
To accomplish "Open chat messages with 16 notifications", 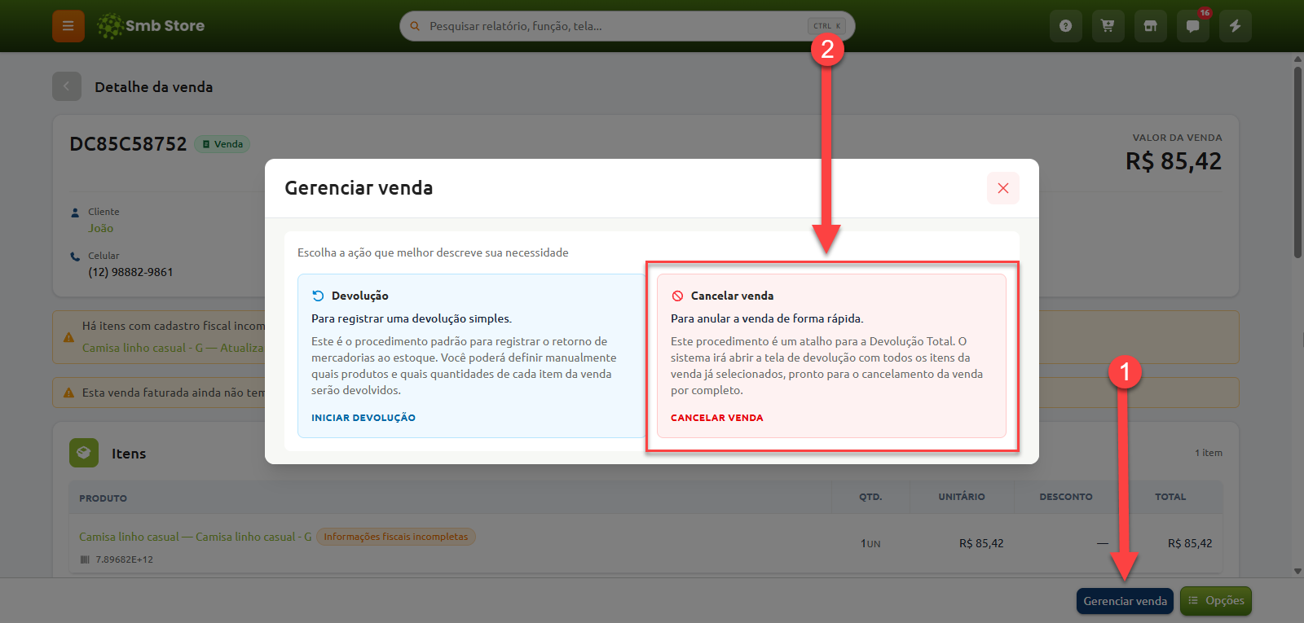I will pos(1192,26).
